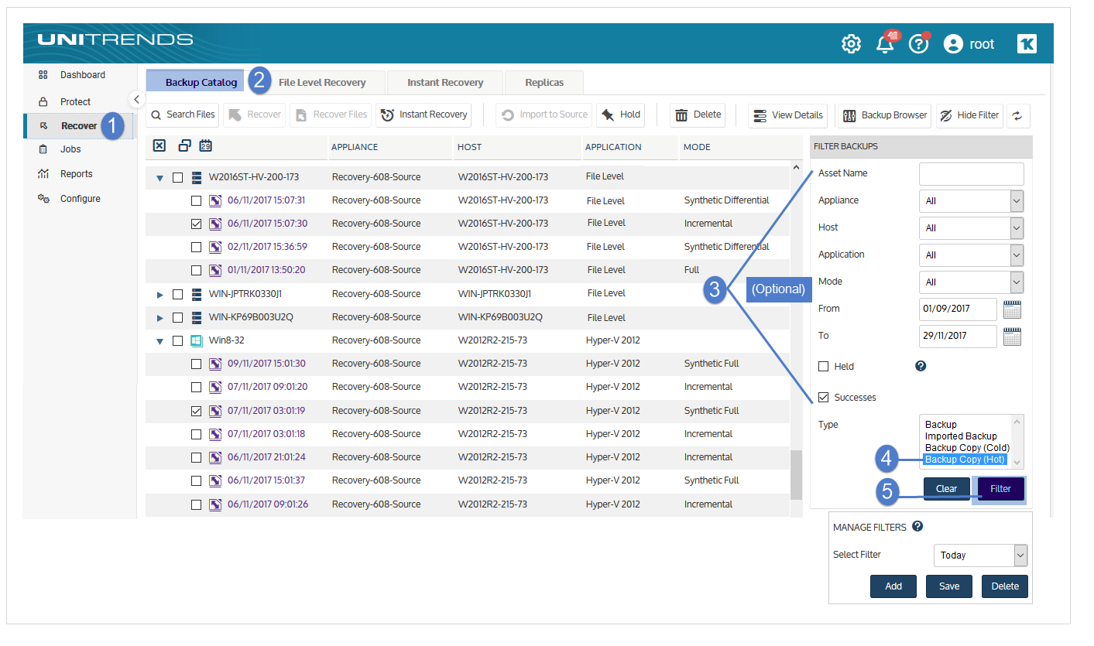This screenshot has width=1094, height=646.
Task: Click the Search Files toolbar button
Action: 183,115
